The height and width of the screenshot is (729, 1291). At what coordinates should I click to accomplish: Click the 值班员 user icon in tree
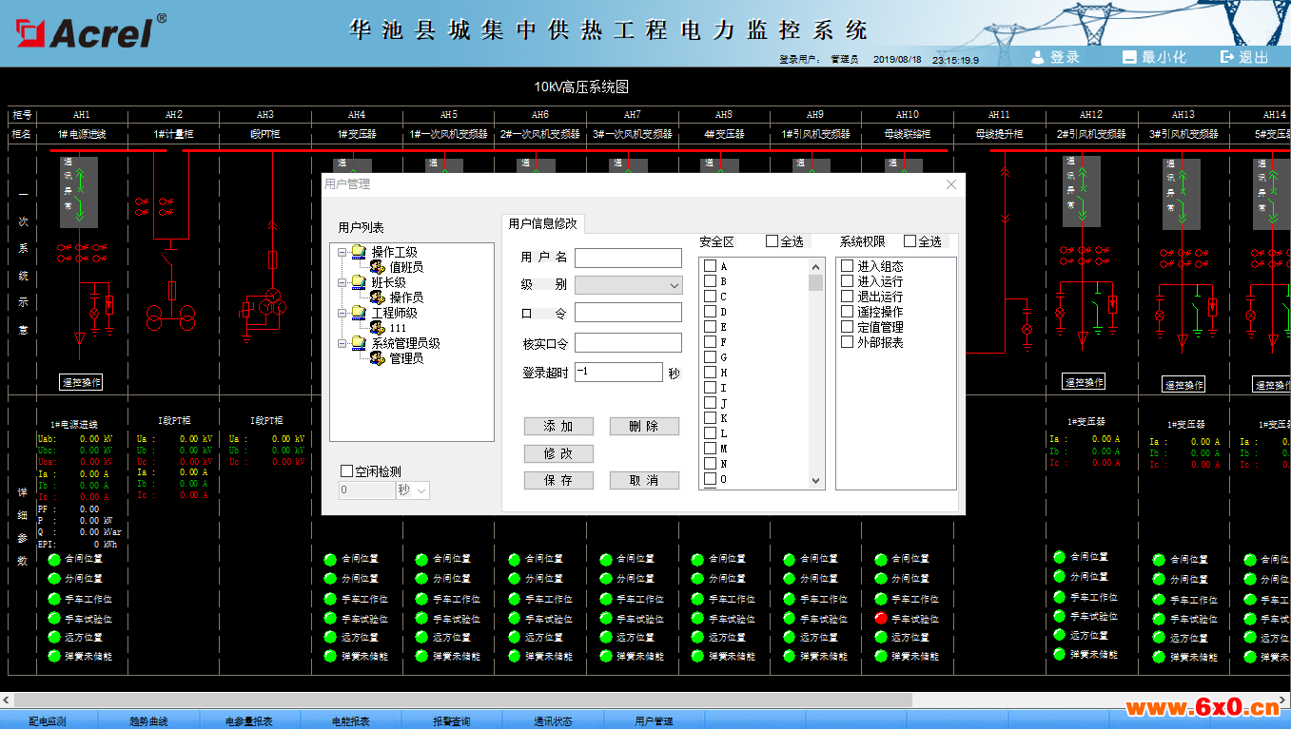point(378,267)
